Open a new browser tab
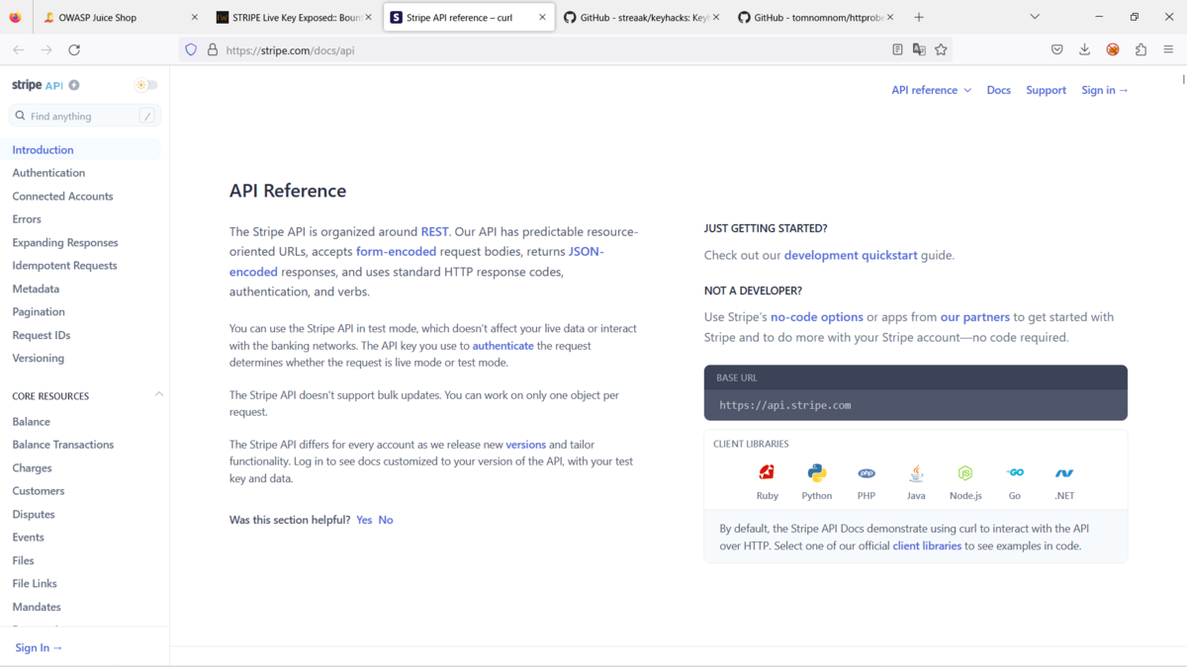The height and width of the screenshot is (667, 1187). point(919,17)
